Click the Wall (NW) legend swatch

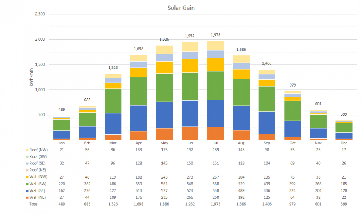(27, 177)
